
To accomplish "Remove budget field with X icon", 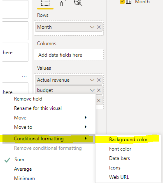I will (99, 90).
